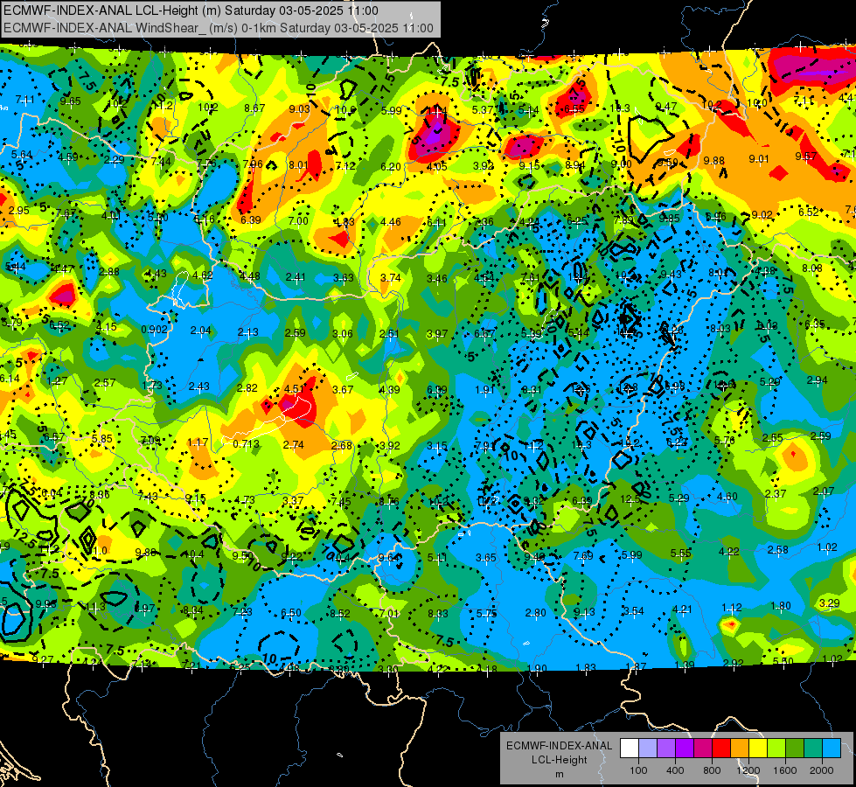Viewport: 856px width, 787px height.
Task: Click the wind shear value 2.55
Action: (x=772, y=437)
